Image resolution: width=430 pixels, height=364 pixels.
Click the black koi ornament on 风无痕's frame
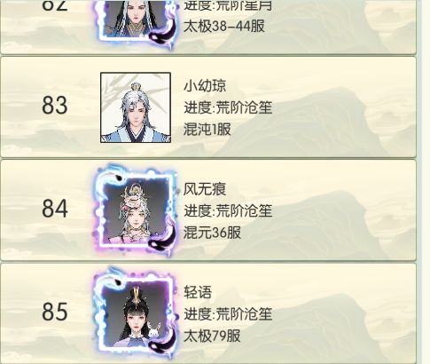pos(163,240)
